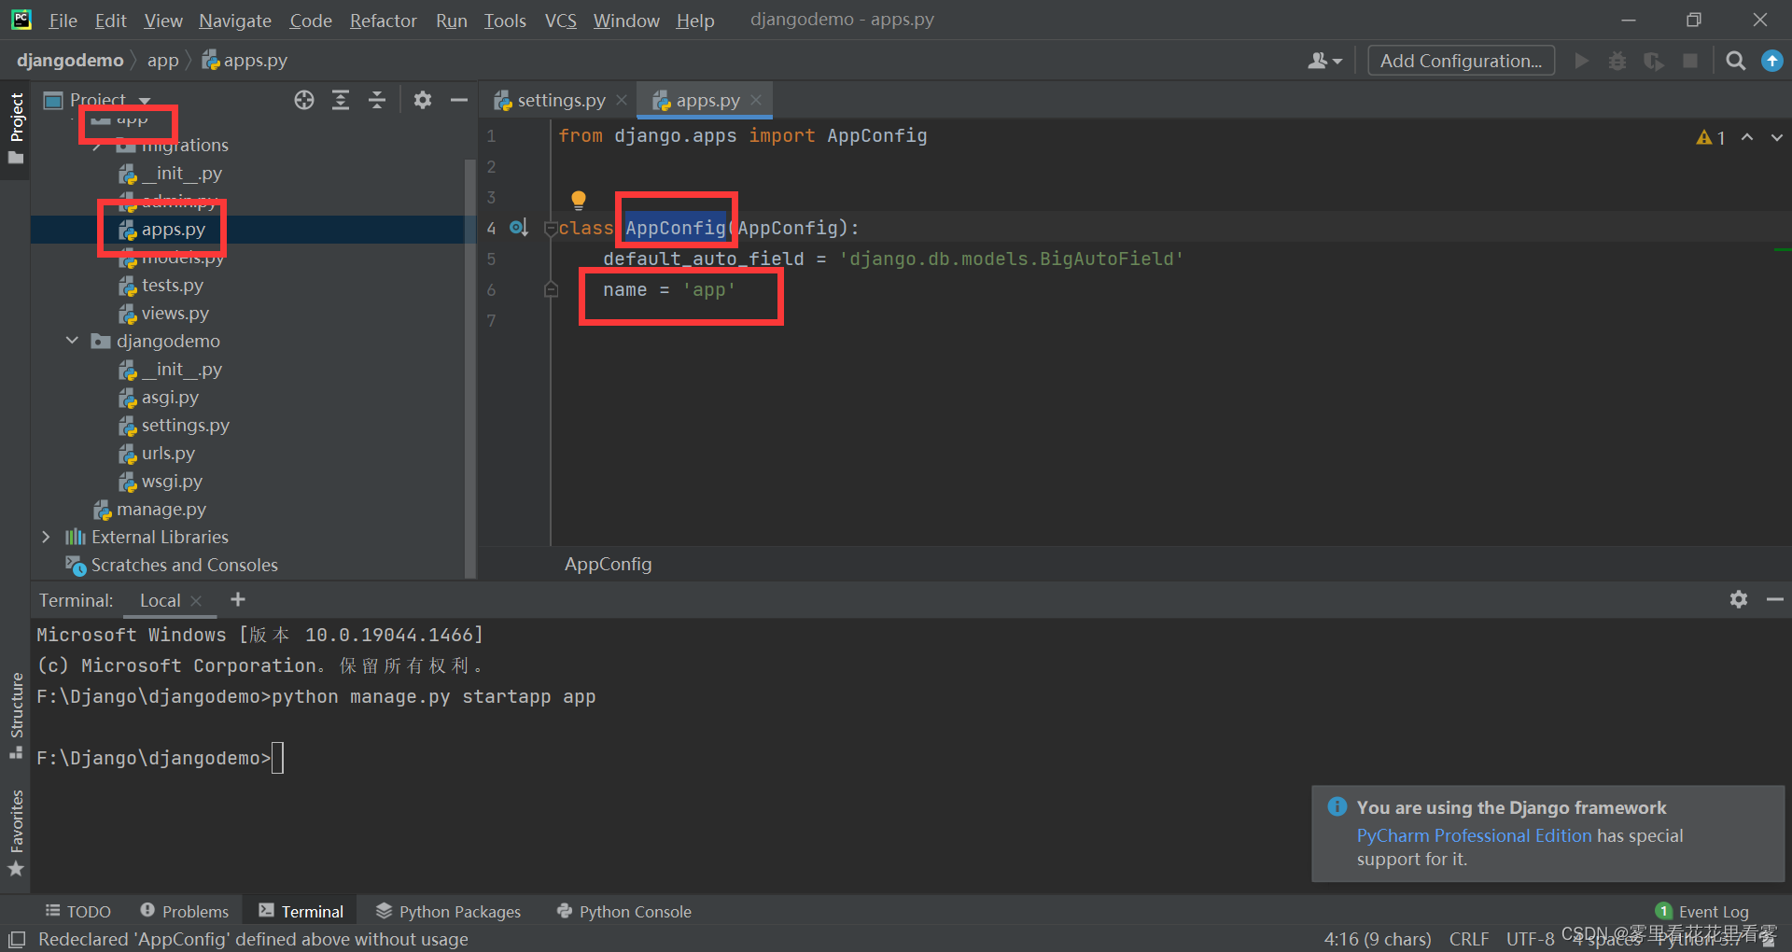
Task: Click UTF-8 encoding in status bar
Action: pyautogui.click(x=1530, y=939)
